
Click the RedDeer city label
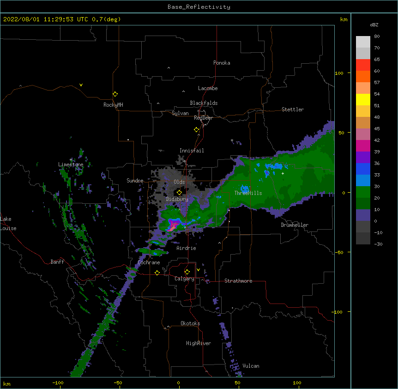[203, 118]
